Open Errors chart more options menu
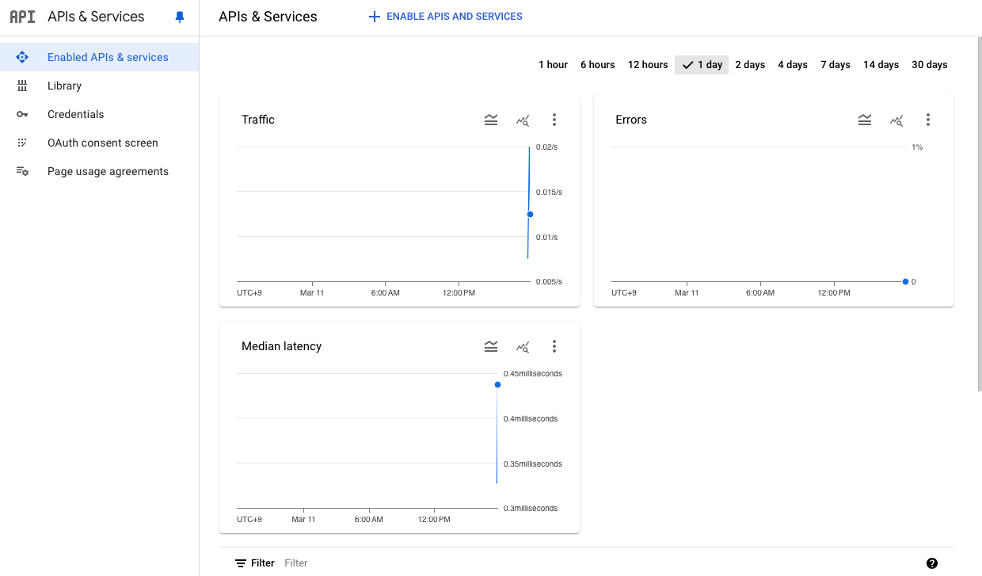The width and height of the screenshot is (982, 576). coord(928,120)
